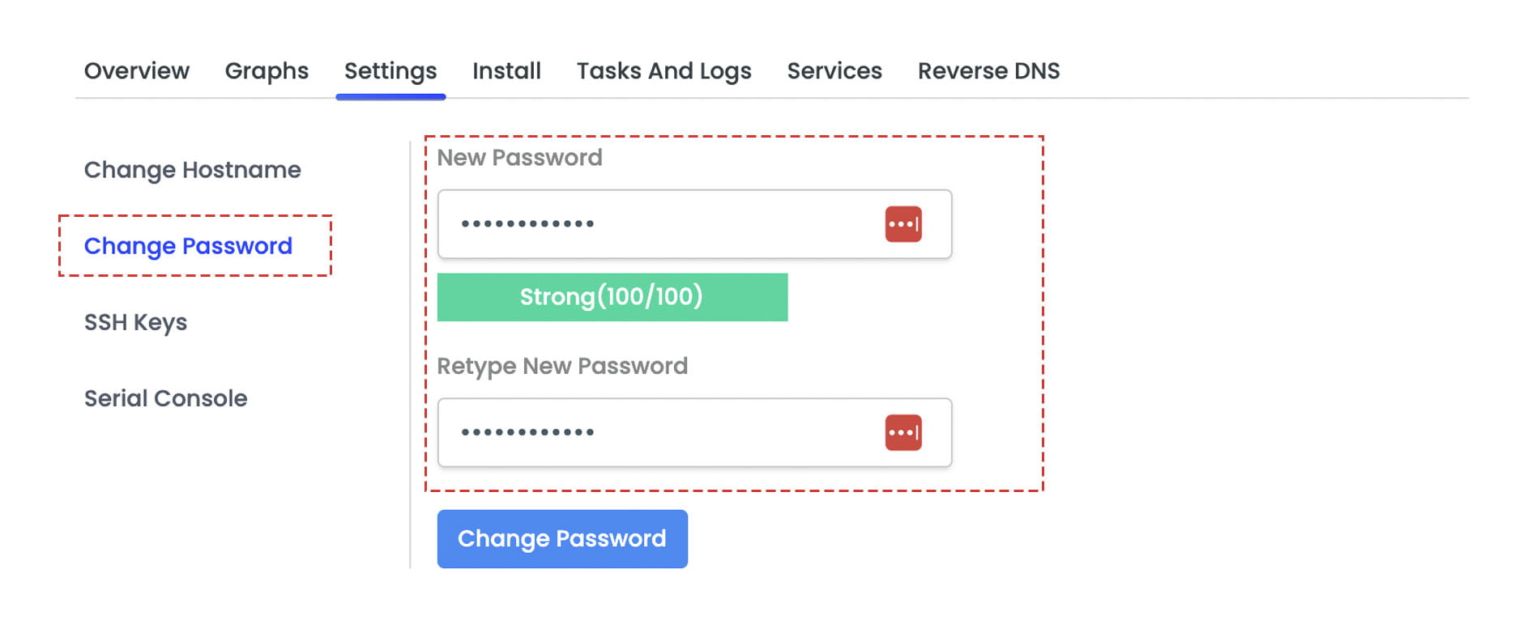Click the reveal icon on Retype New Password field

(902, 433)
